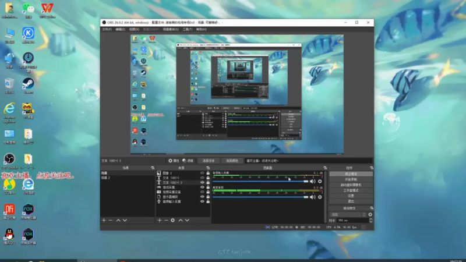466x262 pixels.
Task: Undock the Sources (来源) panel
Action: (x=208, y=168)
